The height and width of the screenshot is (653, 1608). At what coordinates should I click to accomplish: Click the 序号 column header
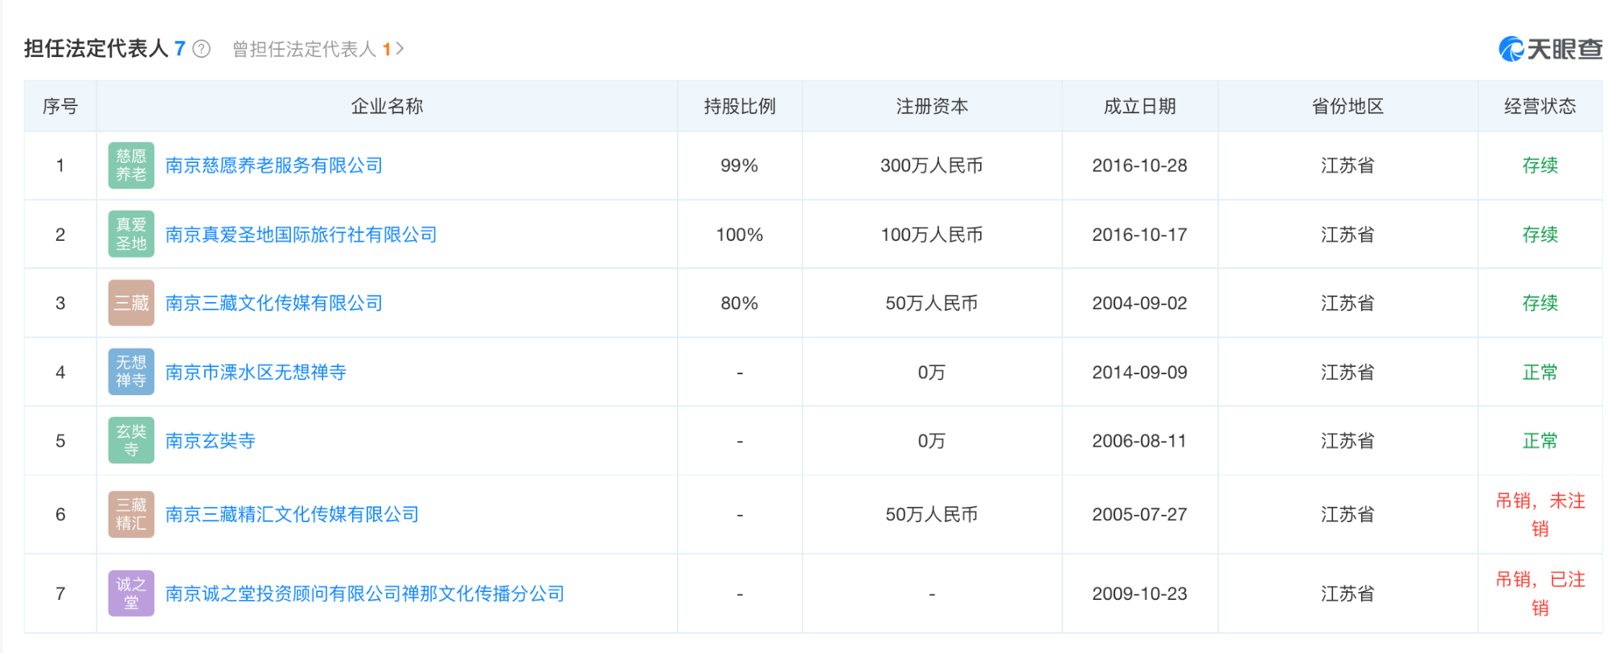(60, 106)
